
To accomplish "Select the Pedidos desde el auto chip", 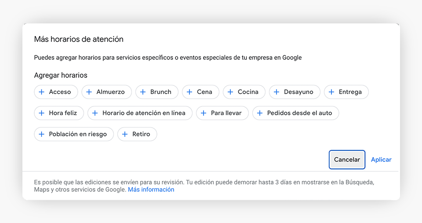I will pos(295,113).
